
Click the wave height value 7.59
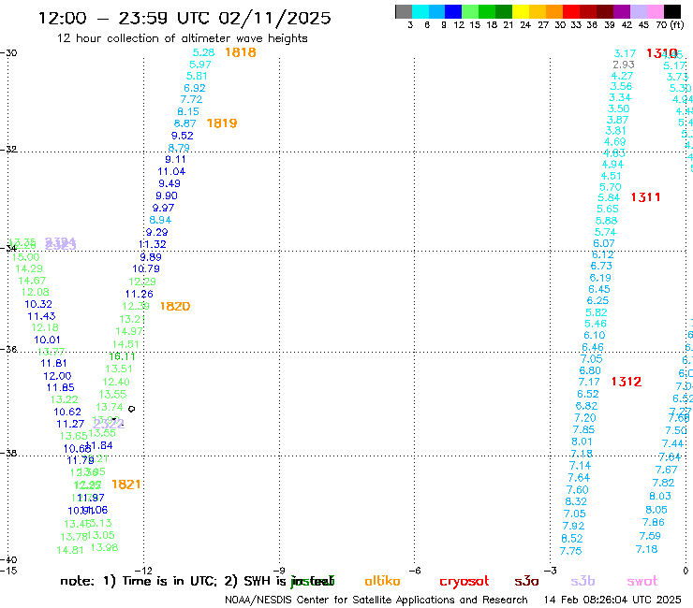point(650,536)
